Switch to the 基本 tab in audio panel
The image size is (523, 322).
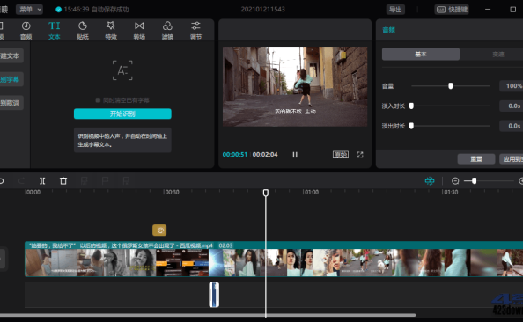pos(421,54)
